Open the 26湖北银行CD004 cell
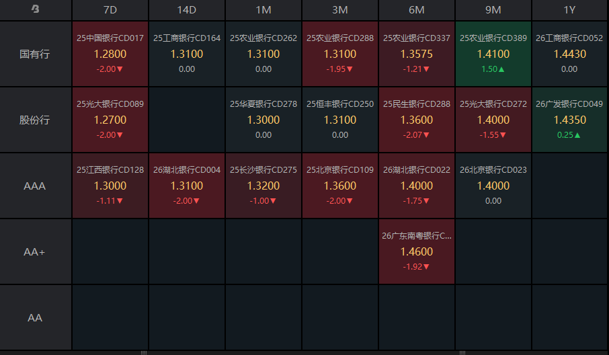 click(x=187, y=186)
